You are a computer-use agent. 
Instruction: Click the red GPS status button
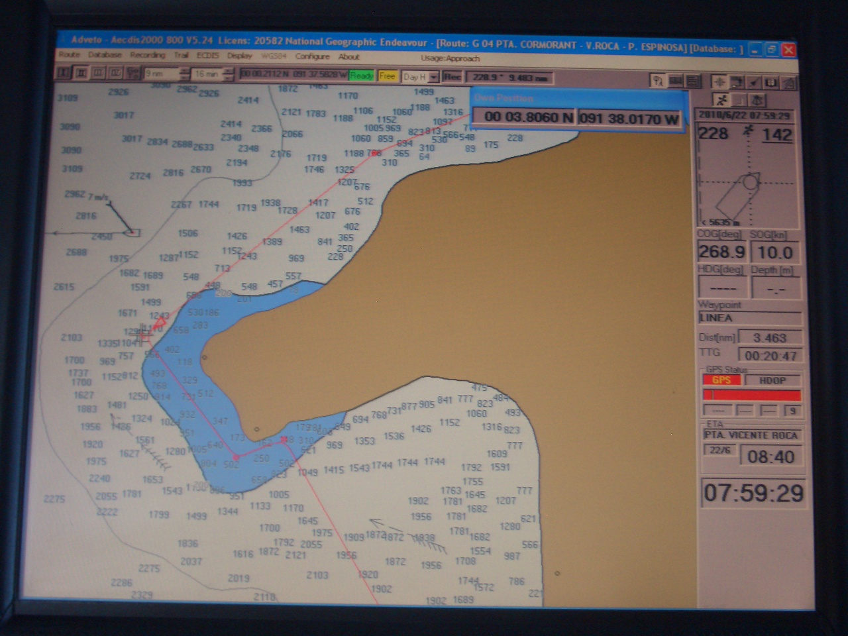721,380
